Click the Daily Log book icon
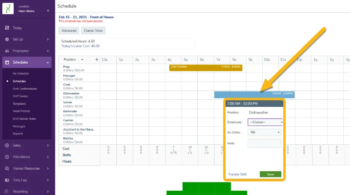This screenshot has width=350, height=195. pos(7,180)
